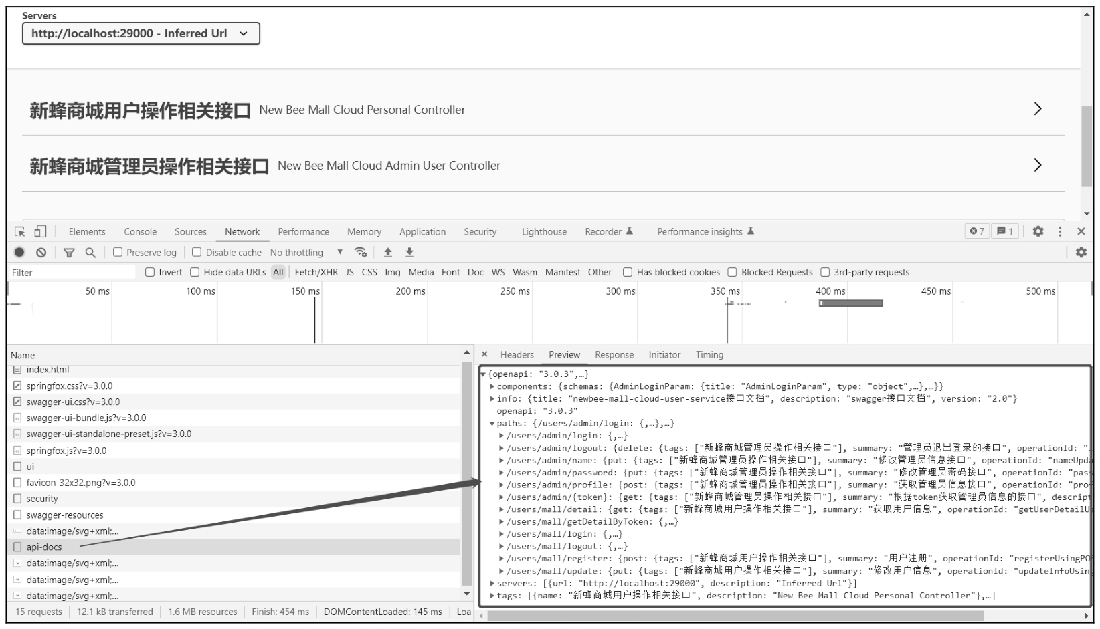Screen dimensions: 1100x629
Task: Collapse the paths node in preview
Action: coord(492,423)
